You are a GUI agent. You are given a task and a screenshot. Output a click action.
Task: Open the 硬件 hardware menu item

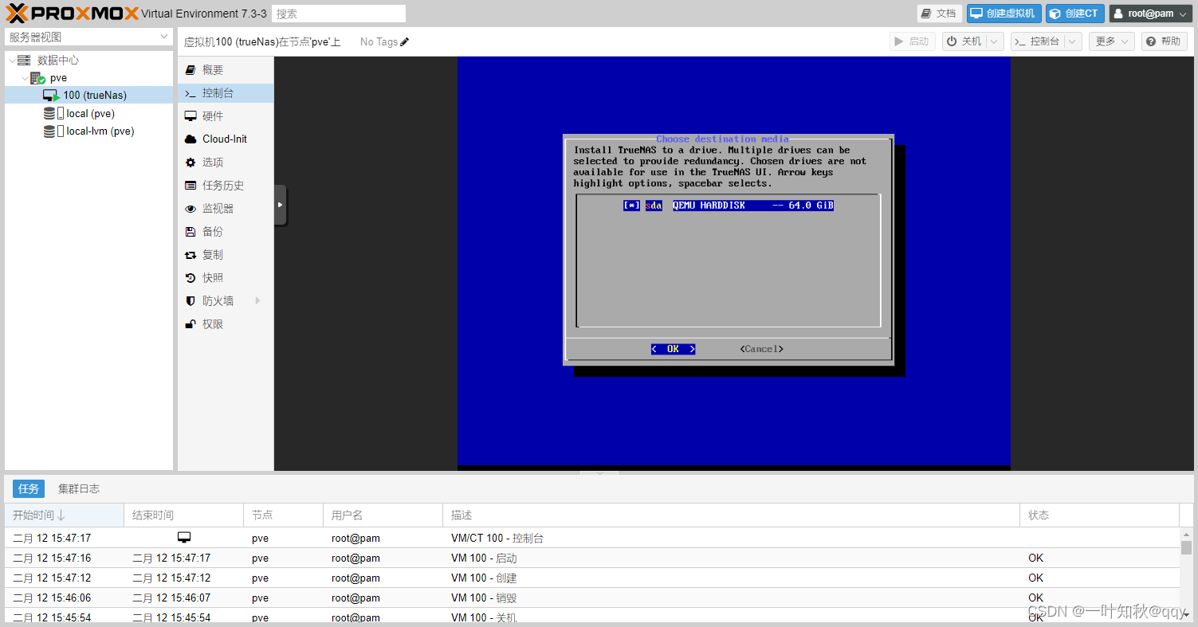pos(226,116)
